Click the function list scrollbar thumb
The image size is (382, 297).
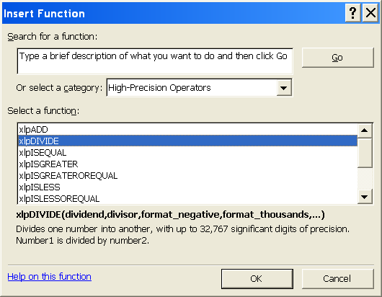(365, 153)
